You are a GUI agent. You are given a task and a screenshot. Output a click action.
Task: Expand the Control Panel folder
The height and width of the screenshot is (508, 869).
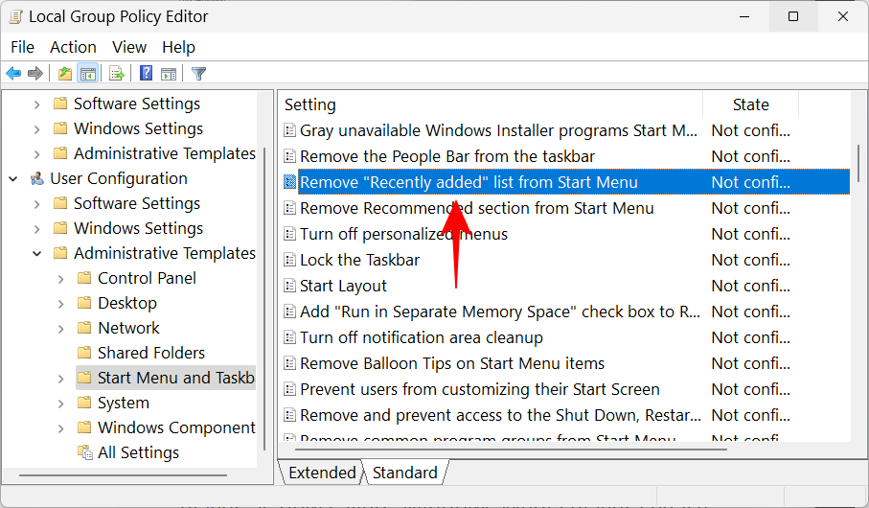(x=61, y=278)
